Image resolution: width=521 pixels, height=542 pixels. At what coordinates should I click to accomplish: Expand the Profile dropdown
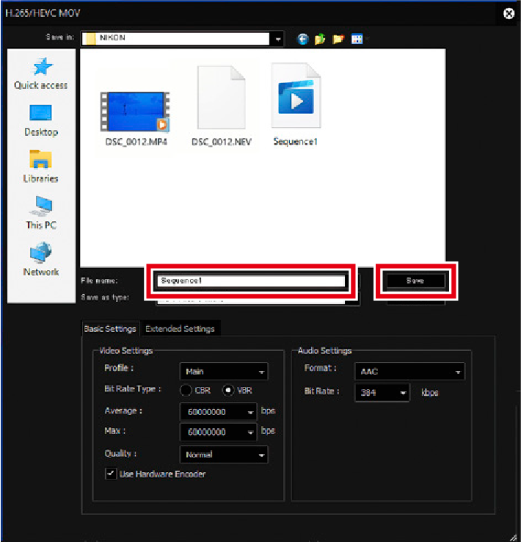click(224, 372)
